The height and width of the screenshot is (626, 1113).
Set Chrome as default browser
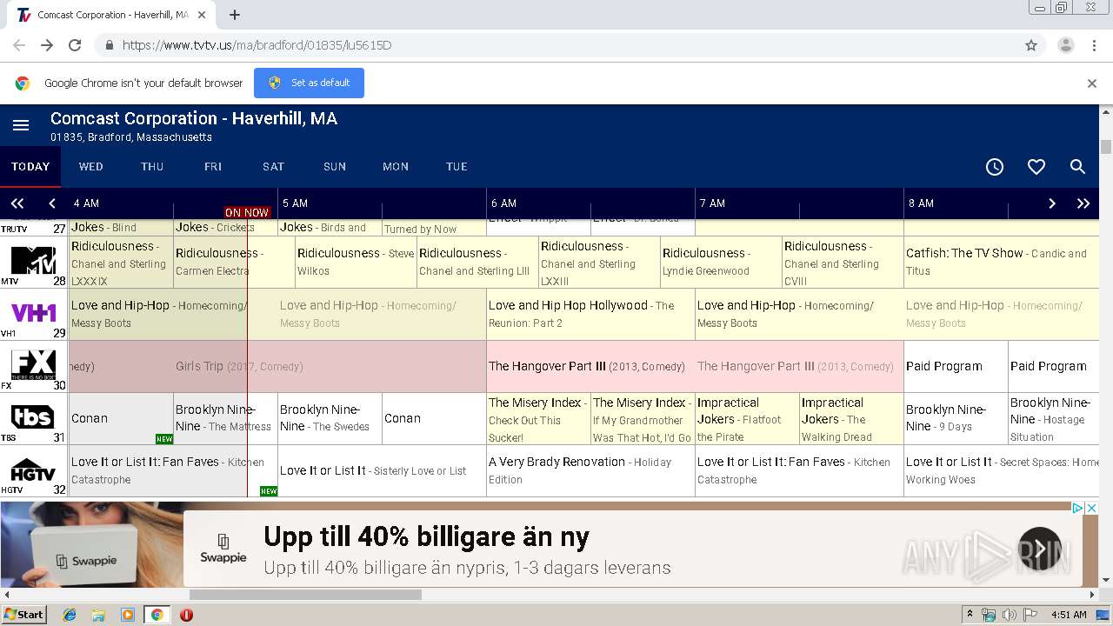click(x=309, y=83)
